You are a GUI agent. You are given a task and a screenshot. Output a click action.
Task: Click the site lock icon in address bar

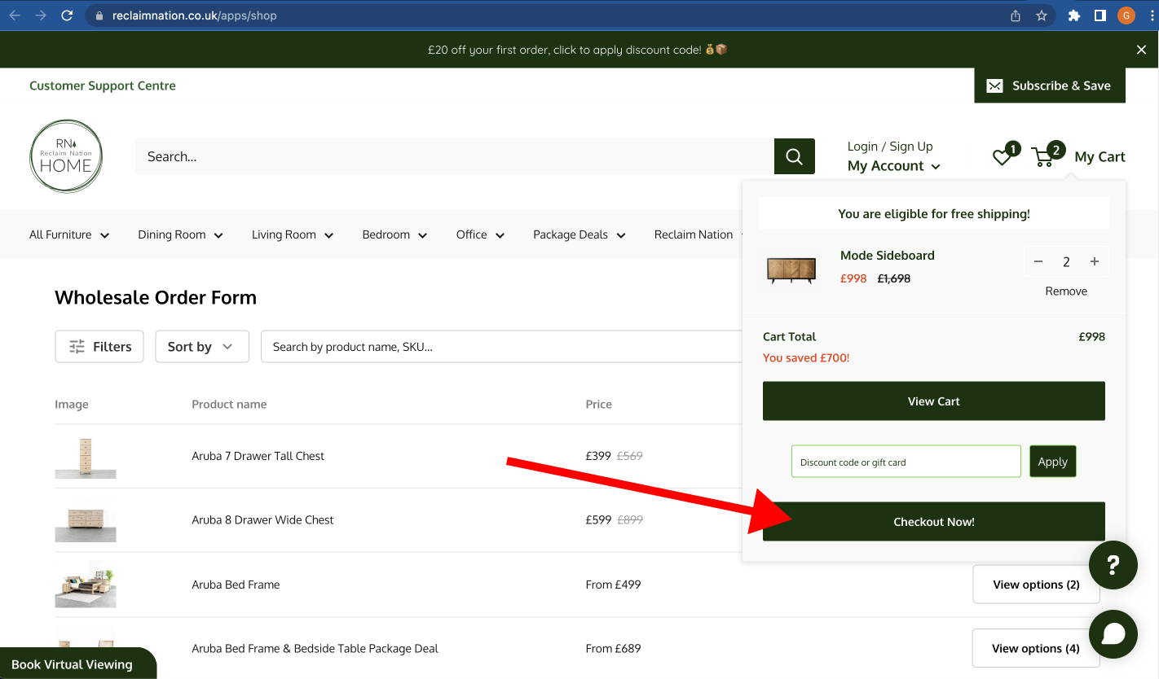pos(99,15)
